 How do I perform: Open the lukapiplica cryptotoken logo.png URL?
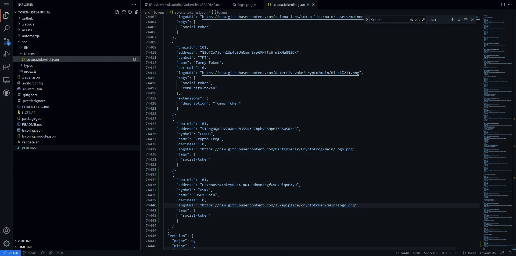pos(278,205)
